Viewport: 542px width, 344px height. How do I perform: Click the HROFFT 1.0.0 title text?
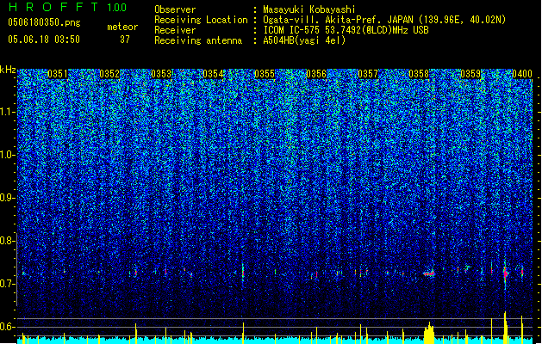tap(67, 7)
